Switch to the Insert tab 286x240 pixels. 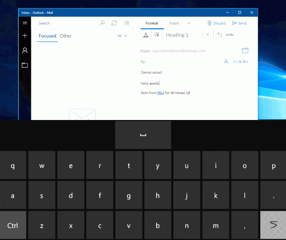174,23
